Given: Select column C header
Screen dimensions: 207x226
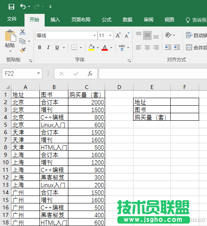Looking at the screenshot, I should tap(87, 87).
